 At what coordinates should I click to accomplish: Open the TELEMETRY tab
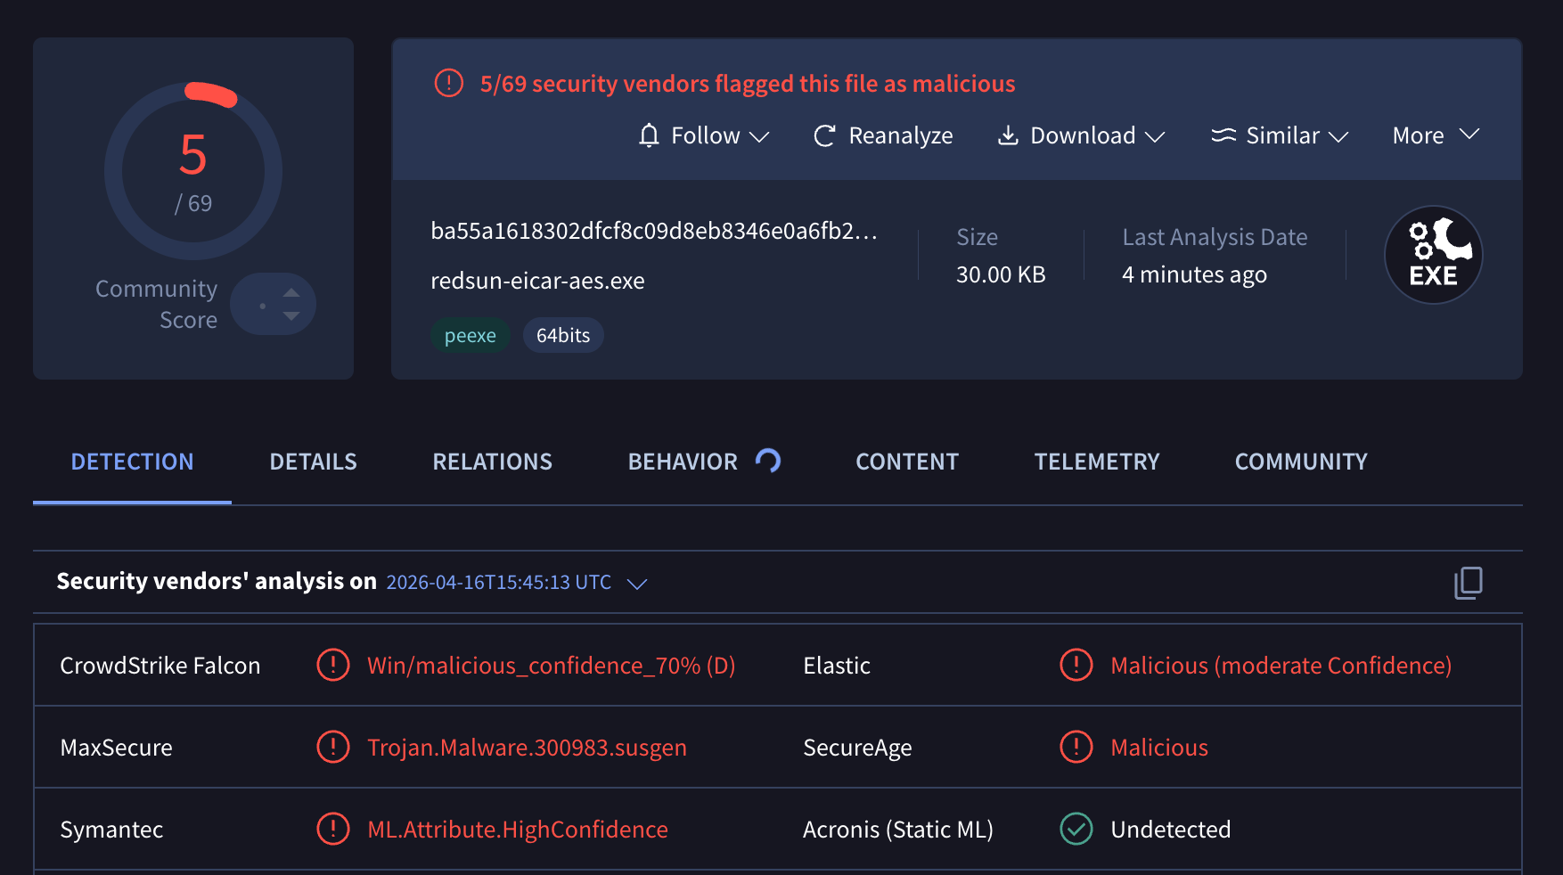click(x=1097, y=462)
